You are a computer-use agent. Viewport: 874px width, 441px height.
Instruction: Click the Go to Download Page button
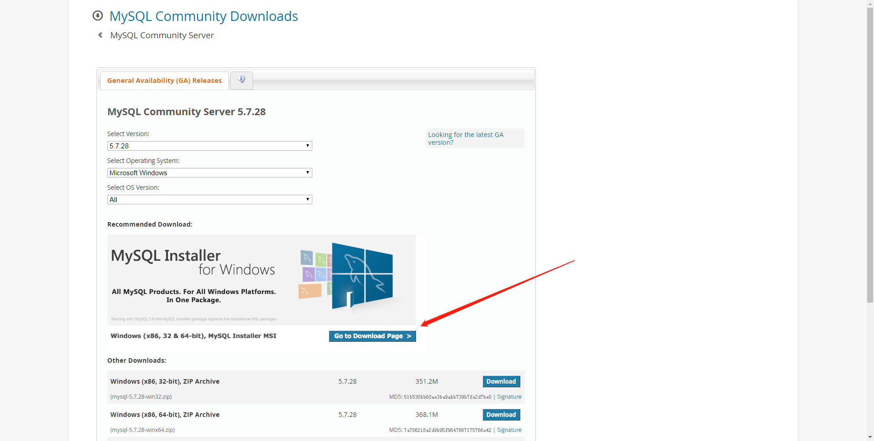[x=372, y=336]
